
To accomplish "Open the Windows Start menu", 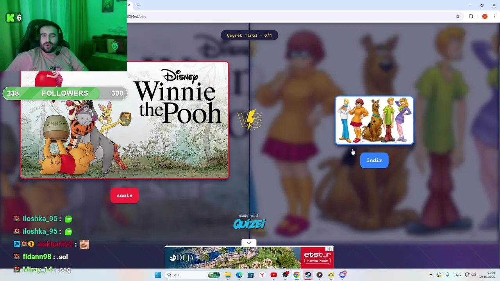I will (158, 275).
